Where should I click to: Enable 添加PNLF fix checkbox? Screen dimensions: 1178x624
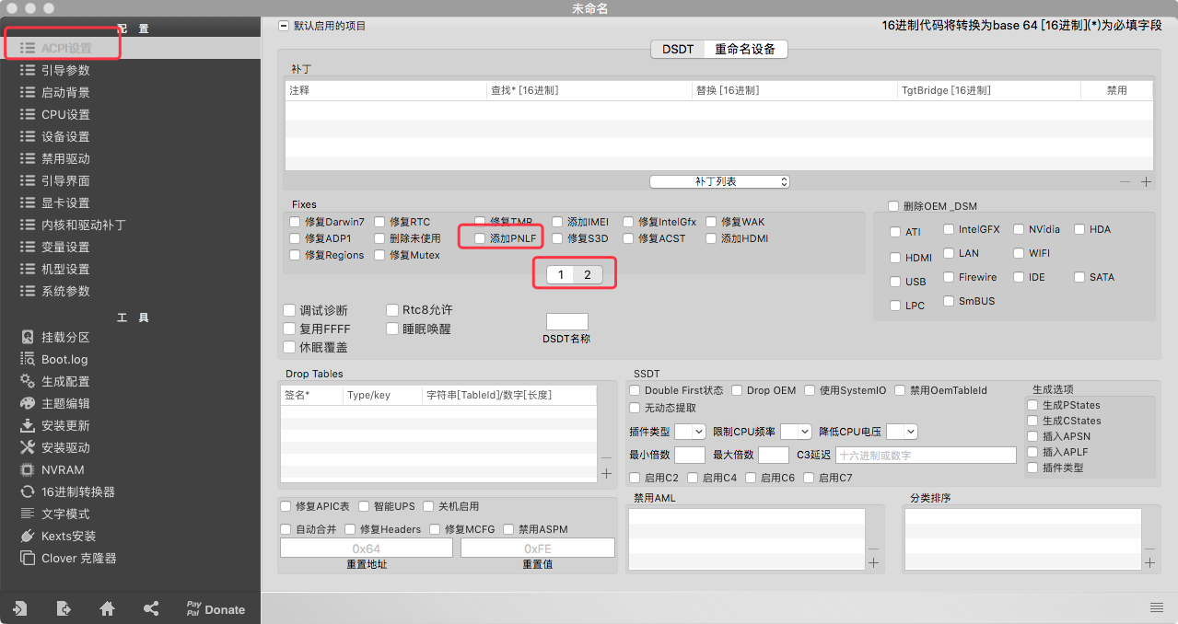(480, 238)
